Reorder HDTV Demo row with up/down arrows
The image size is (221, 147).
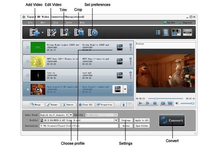tap(131, 64)
